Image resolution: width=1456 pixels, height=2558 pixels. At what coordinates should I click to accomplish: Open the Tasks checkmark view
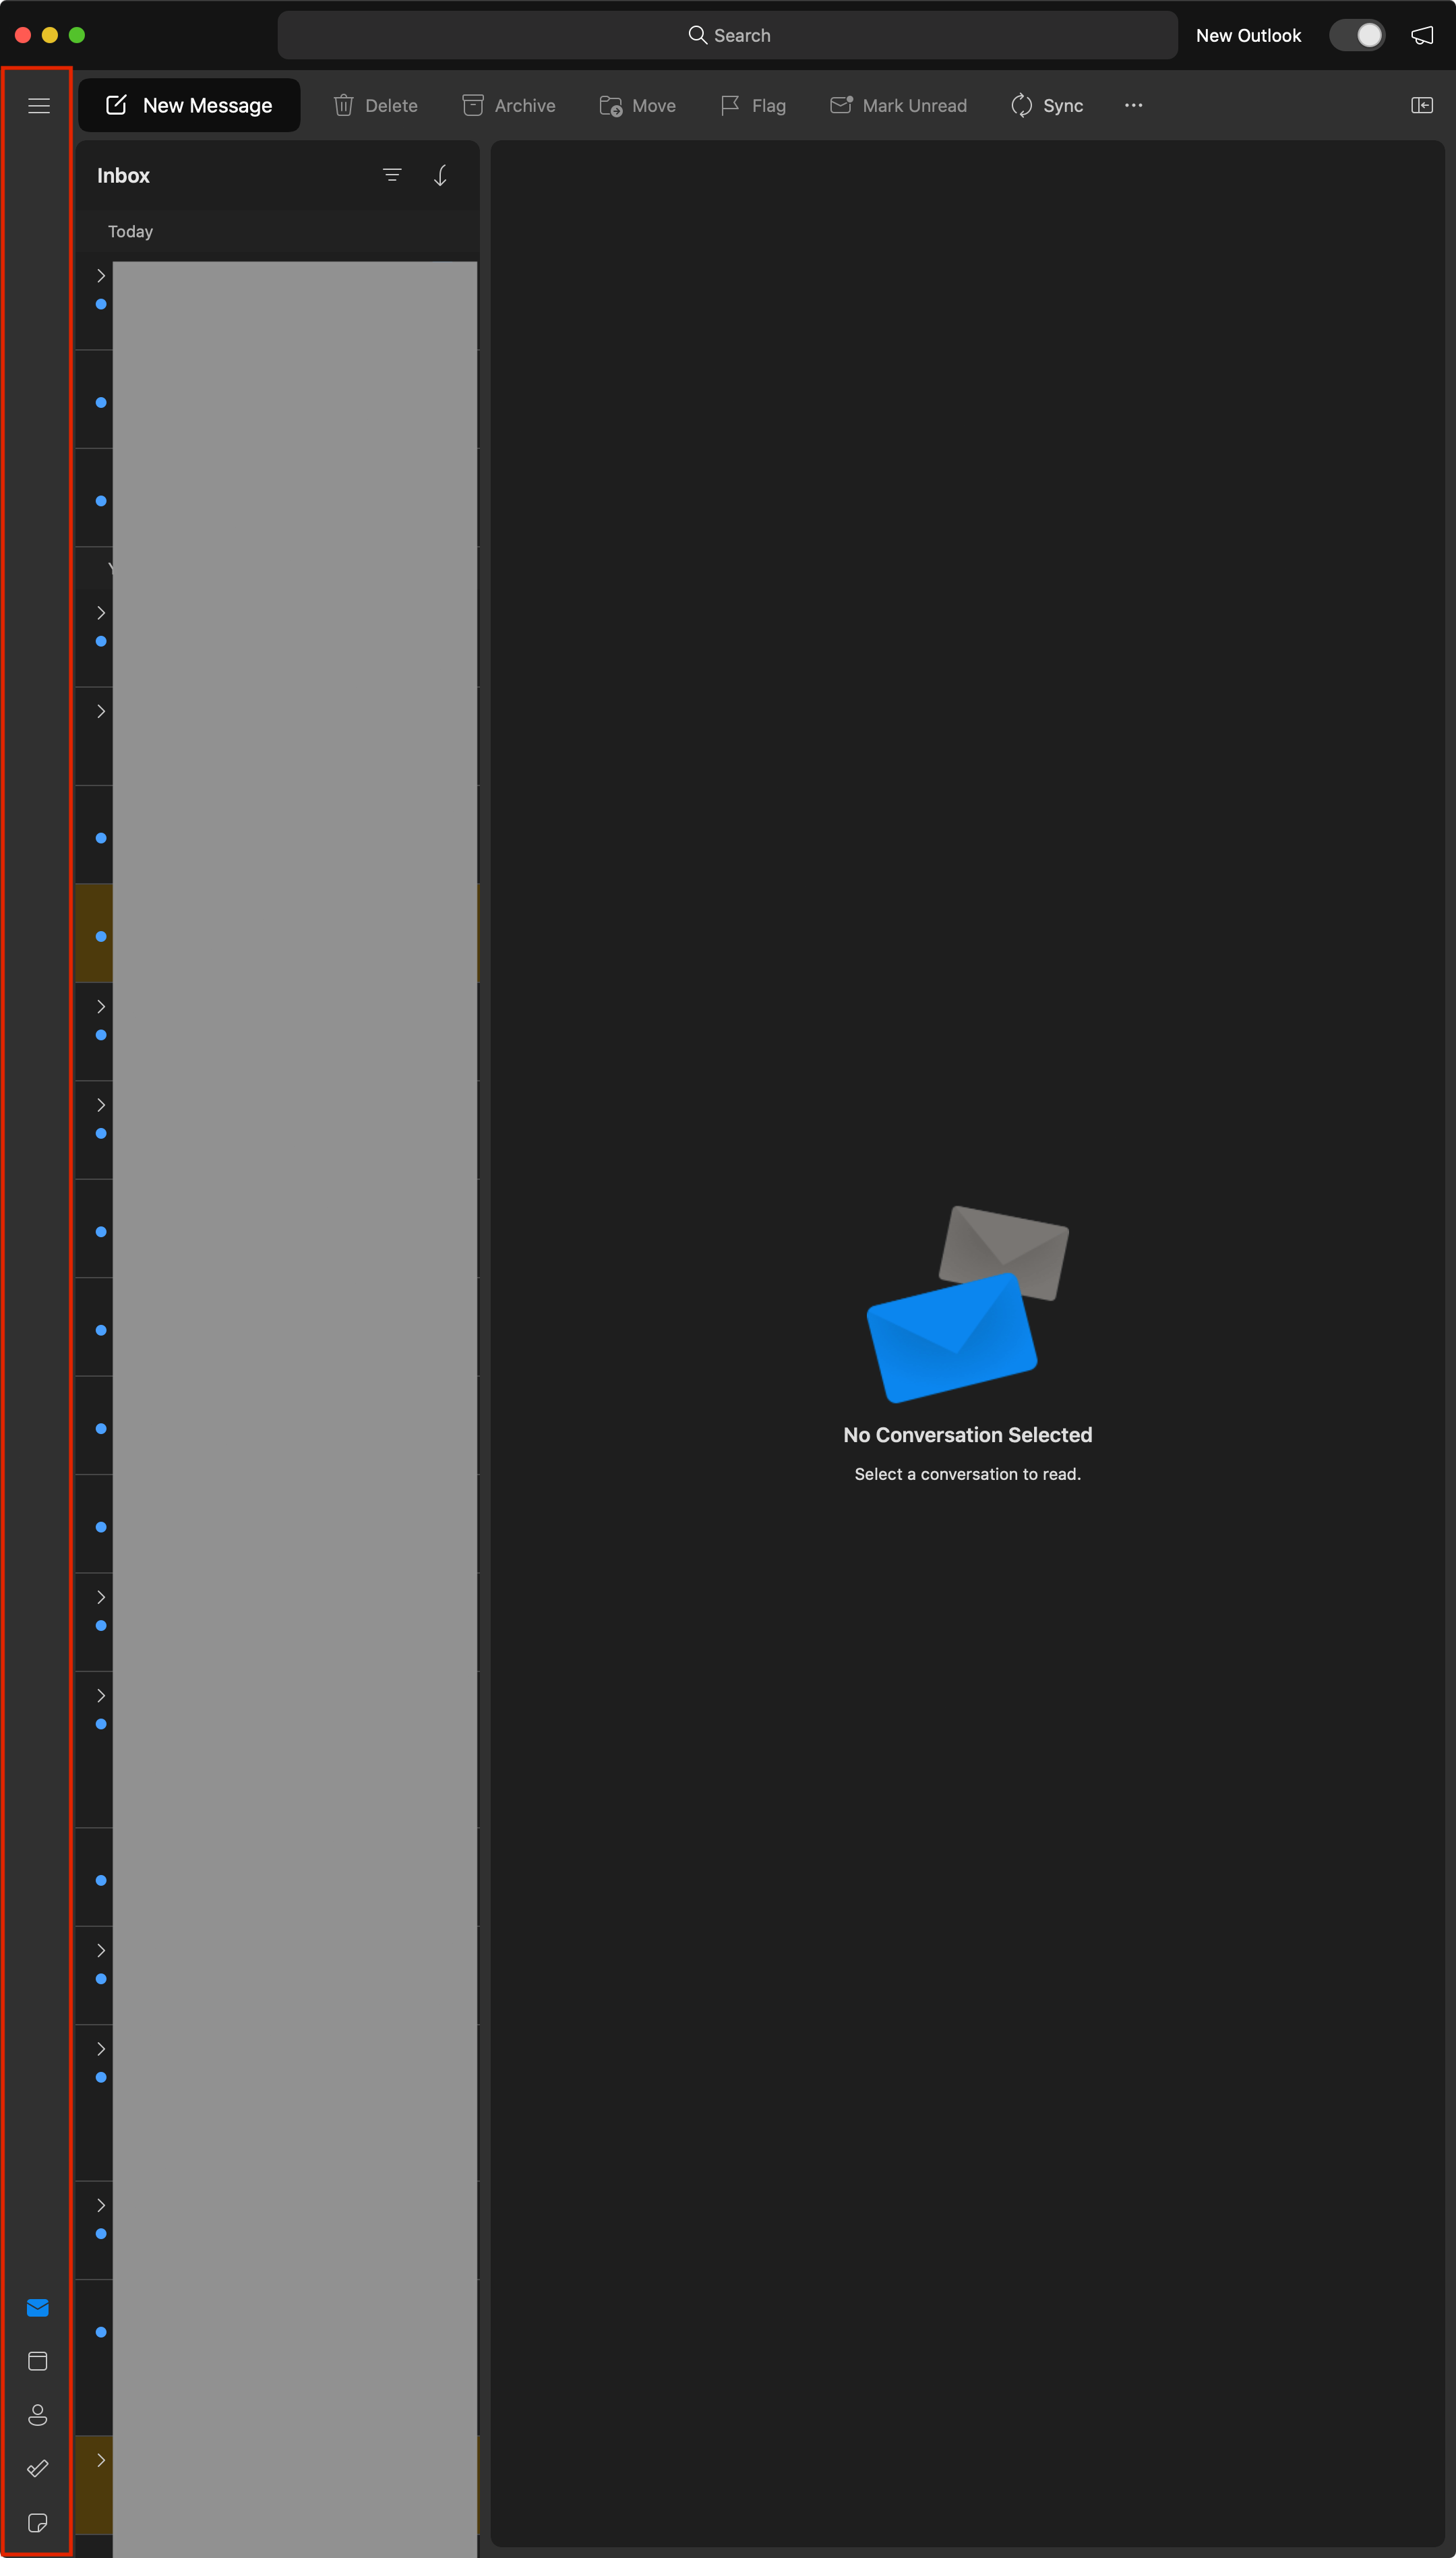[38, 2468]
